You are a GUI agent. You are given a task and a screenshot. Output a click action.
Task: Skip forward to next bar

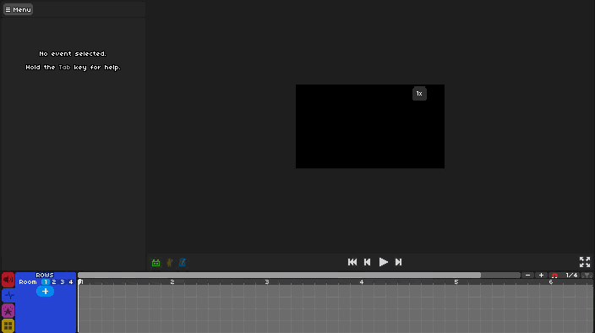pos(398,262)
